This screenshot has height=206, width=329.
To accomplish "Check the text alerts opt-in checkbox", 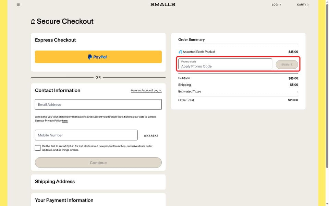I will click(38, 148).
